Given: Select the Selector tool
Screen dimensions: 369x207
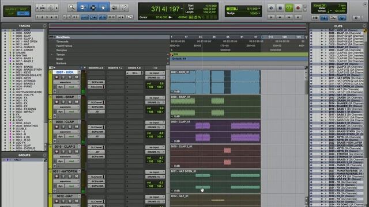Looking at the screenshot, I should [93, 7].
